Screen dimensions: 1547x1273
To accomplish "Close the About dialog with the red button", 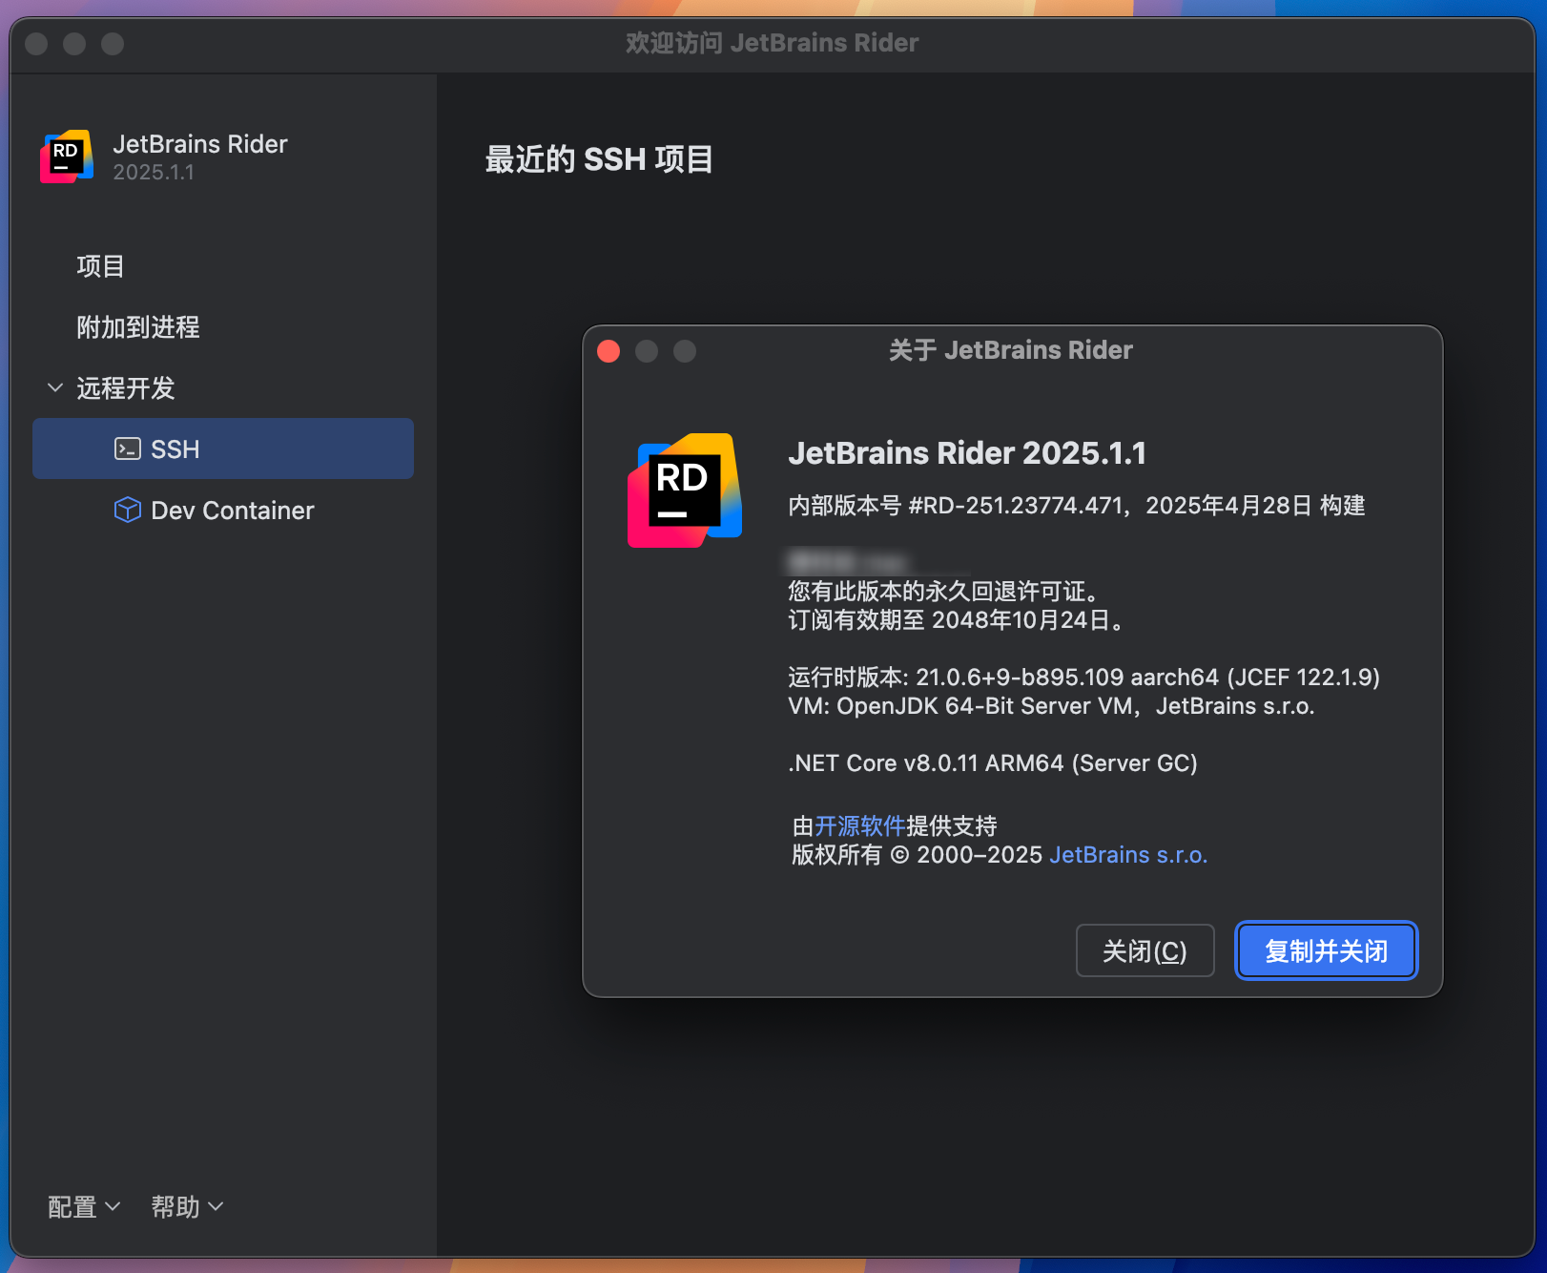I will [x=608, y=351].
